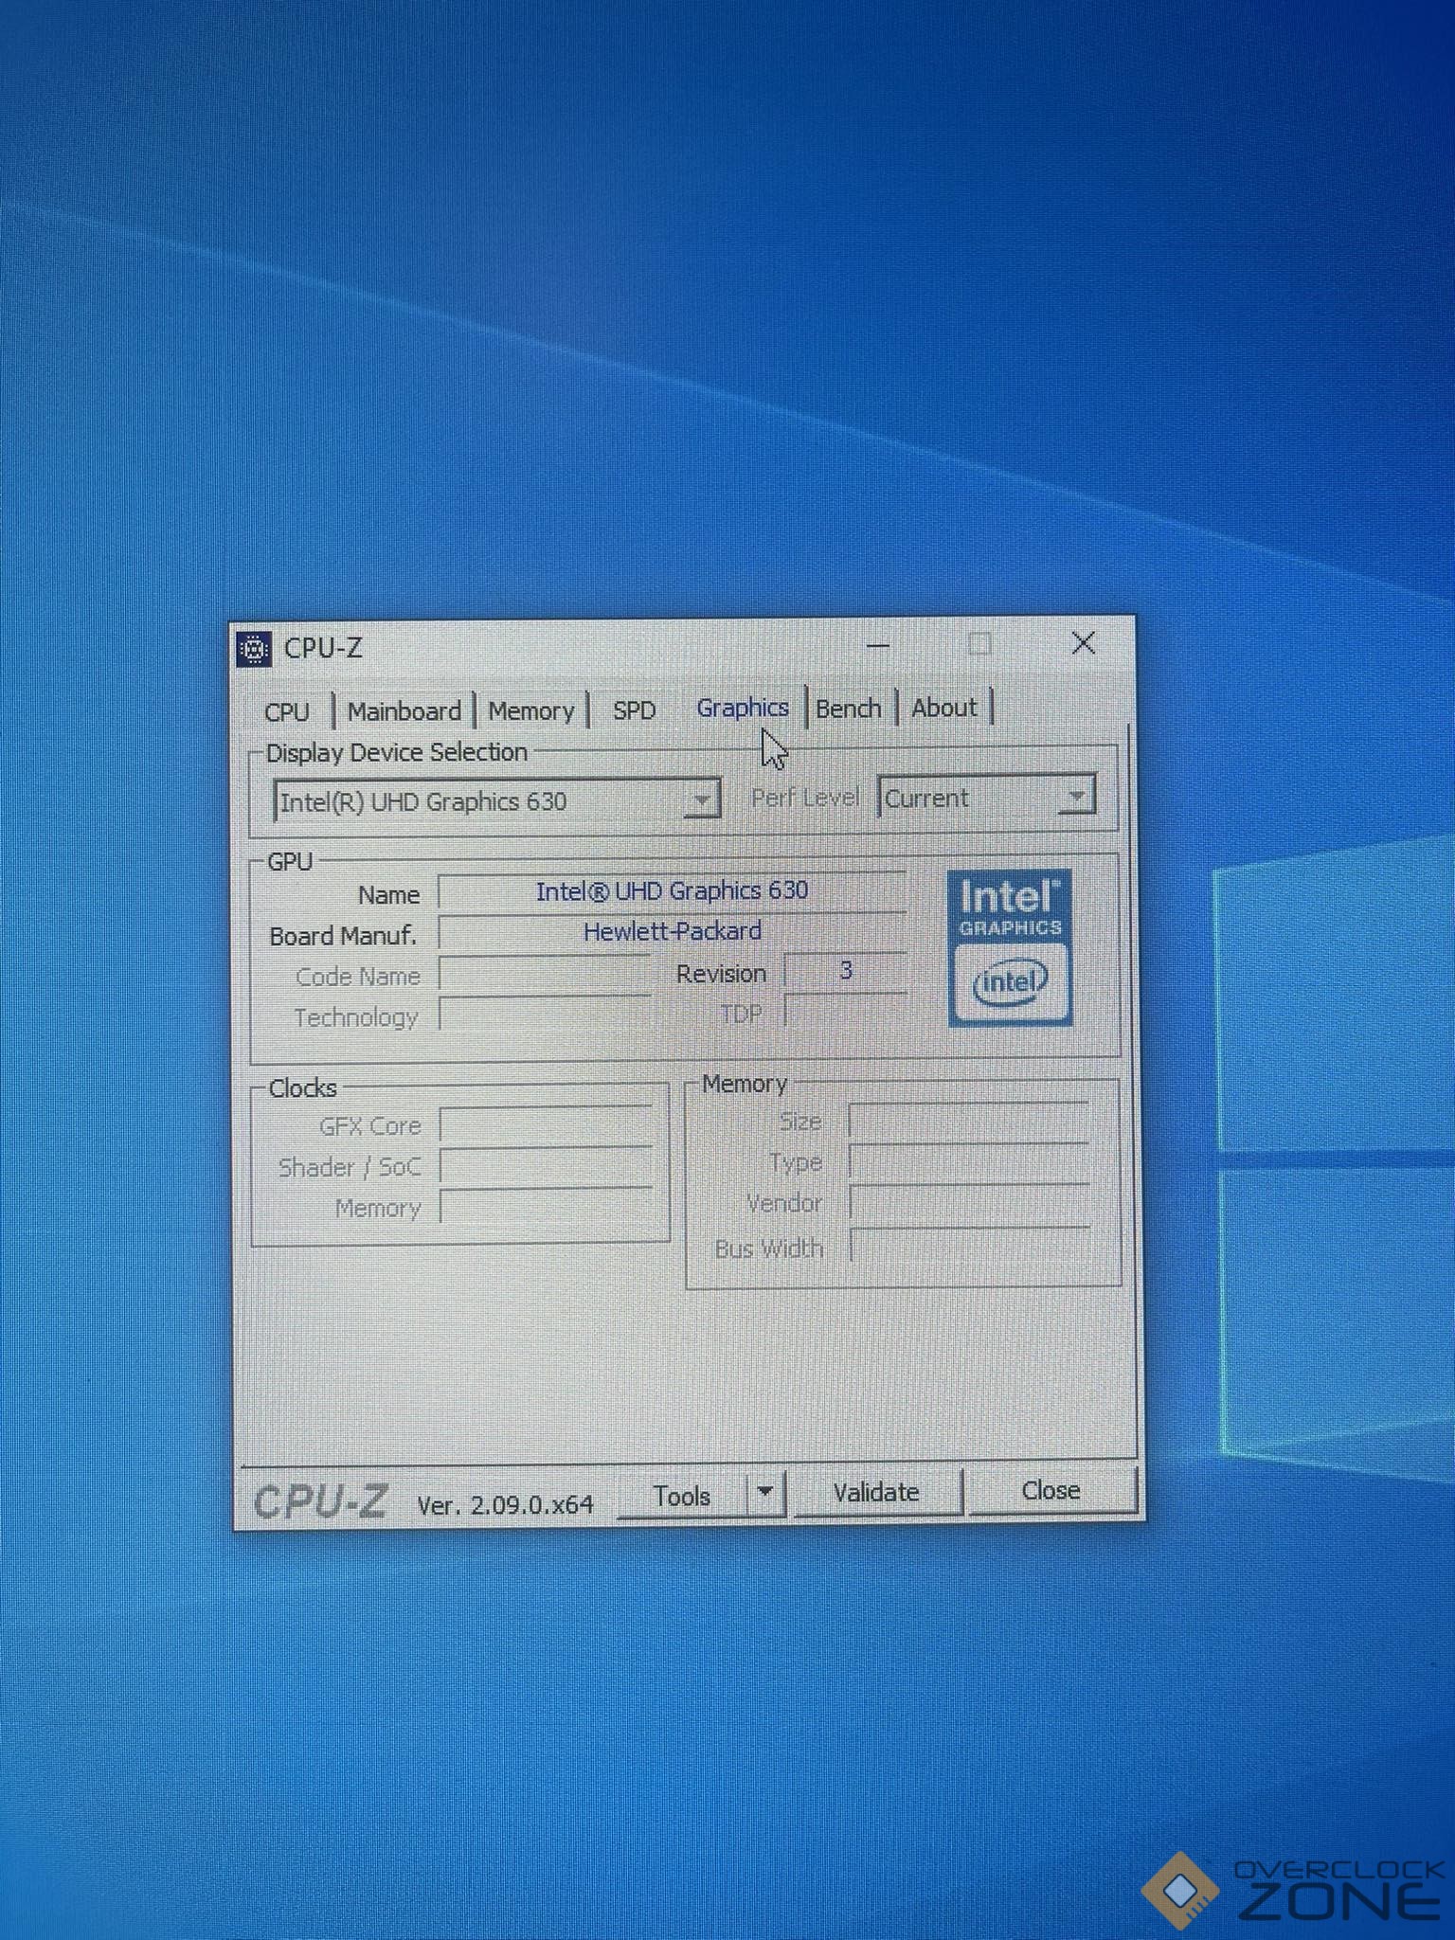Click the Memory Size field
1455x1940 pixels.
tap(968, 1122)
